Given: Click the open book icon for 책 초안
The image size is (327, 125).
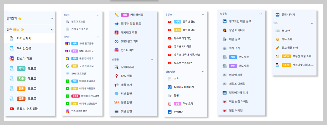Looking at the screenshot, I should (x=277, y=31).
